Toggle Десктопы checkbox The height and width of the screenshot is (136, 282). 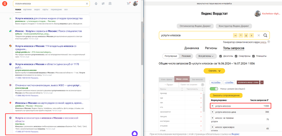point(221,56)
